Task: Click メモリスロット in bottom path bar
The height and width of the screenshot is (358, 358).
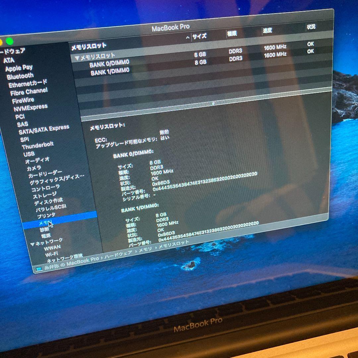Action: click(x=174, y=244)
